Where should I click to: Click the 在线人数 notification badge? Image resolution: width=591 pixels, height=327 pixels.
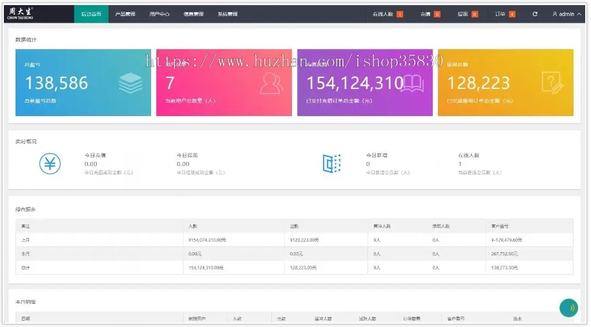click(x=400, y=14)
